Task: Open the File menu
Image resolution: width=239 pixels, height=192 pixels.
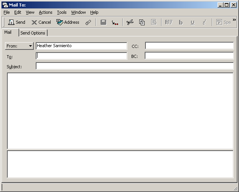Action: click(7, 12)
